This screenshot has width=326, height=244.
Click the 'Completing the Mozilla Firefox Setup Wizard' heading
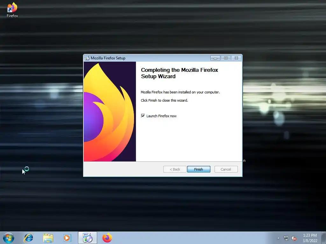pos(180,73)
